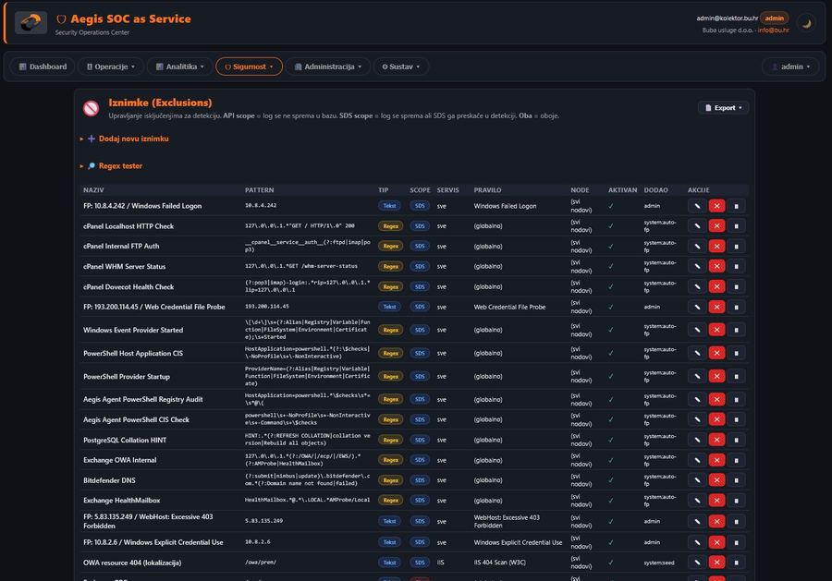
Task: Click the Aegis logo in the header
Action: pos(31,23)
